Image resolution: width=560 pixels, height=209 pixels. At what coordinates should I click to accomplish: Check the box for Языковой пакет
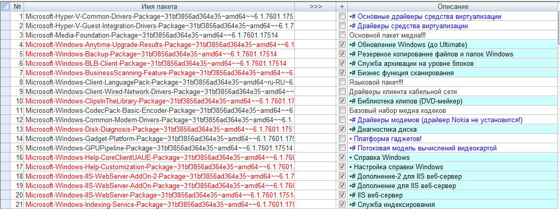point(342,83)
